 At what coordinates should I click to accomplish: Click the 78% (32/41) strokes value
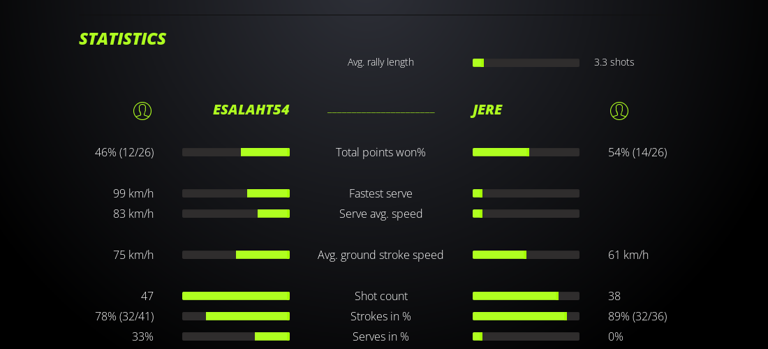124,316
